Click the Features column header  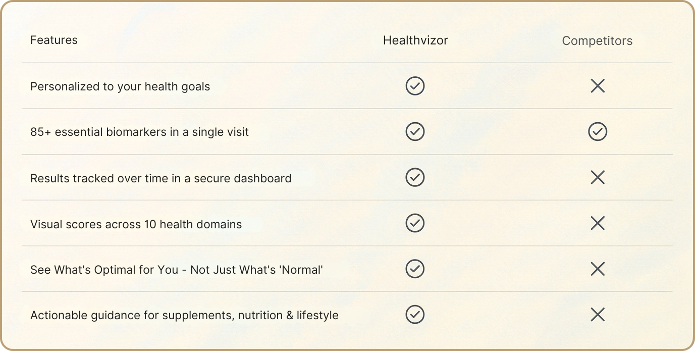(54, 40)
